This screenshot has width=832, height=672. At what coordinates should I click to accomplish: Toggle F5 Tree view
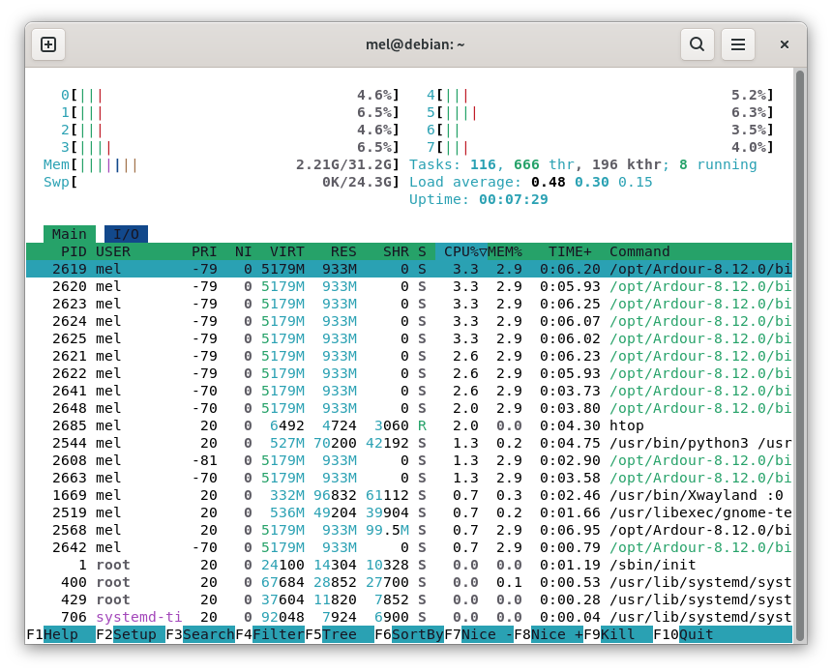(x=339, y=634)
